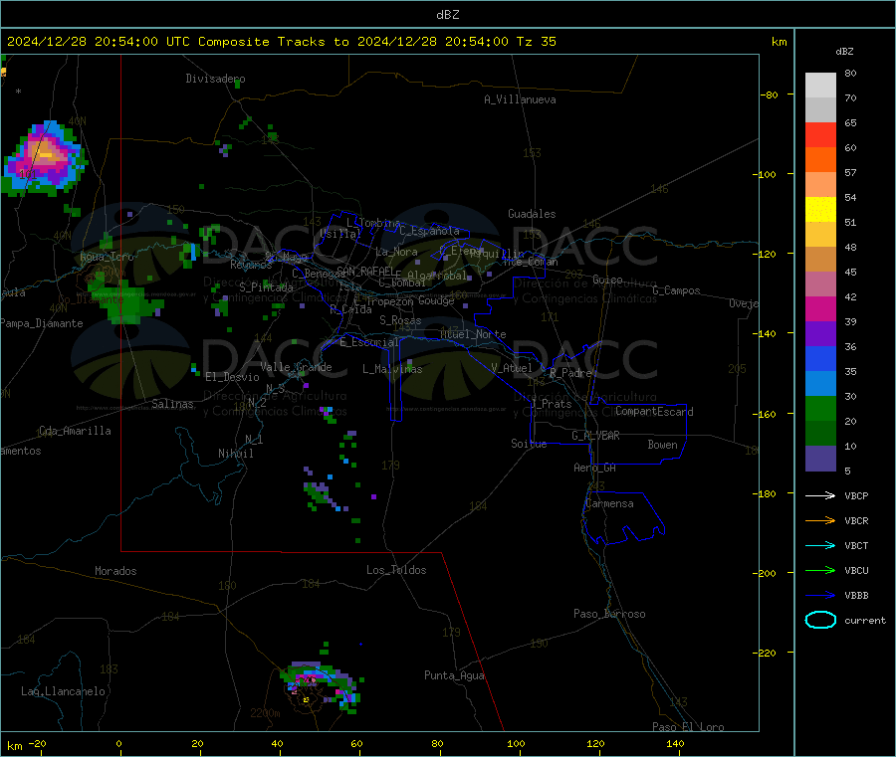
Task: Click the green VBCU arrow in legend
Action: [x=820, y=570]
